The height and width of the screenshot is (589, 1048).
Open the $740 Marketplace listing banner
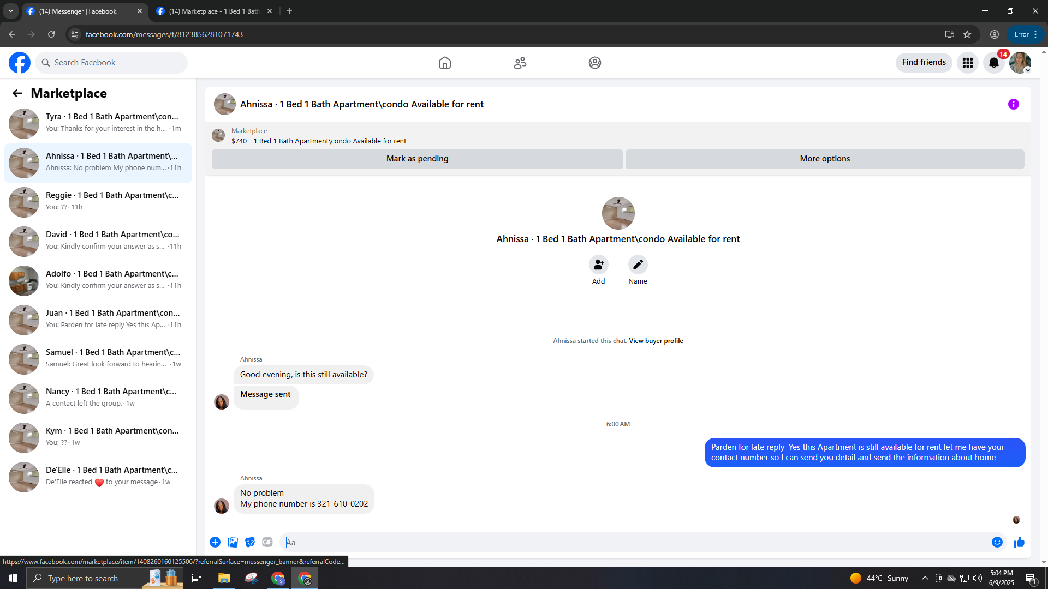(319, 136)
